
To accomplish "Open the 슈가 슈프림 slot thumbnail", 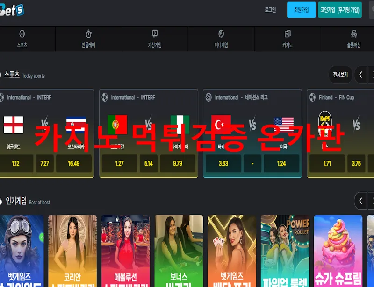I will pyautogui.click(x=338, y=251).
